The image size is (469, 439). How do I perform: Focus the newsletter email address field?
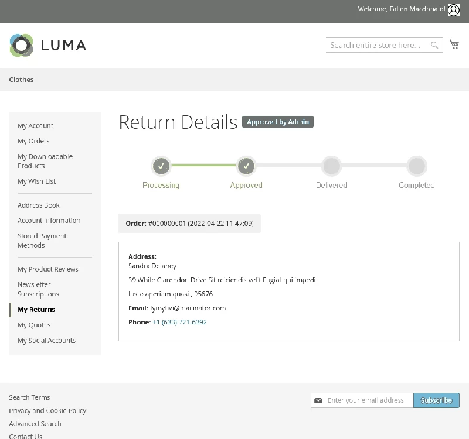click(362, 400)
